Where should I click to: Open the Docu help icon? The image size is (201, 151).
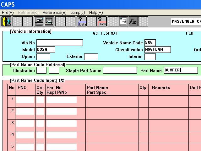[x=102, y=21]
